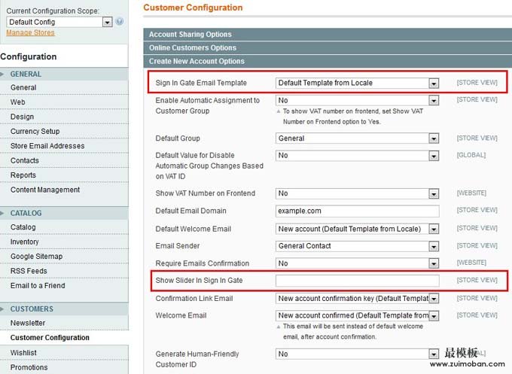
Task: Click the Manage Stores link
Action: click(x=30, y=33)
